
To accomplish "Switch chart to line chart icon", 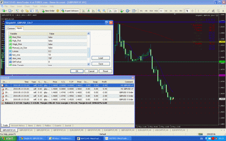I will pyautogui.click(x=94, y=11).
